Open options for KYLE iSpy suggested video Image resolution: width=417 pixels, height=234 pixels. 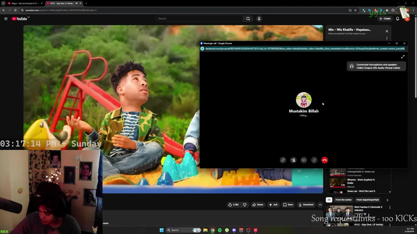click(390, 225)
